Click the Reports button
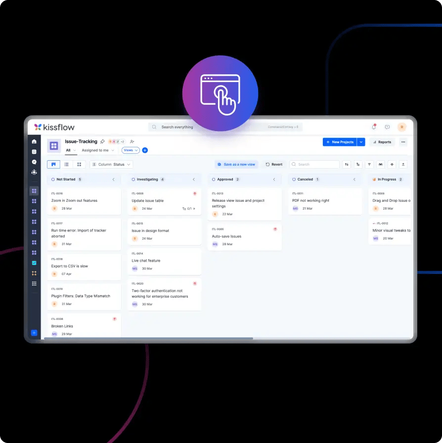442x443 pixels. [x=382, y=142]
